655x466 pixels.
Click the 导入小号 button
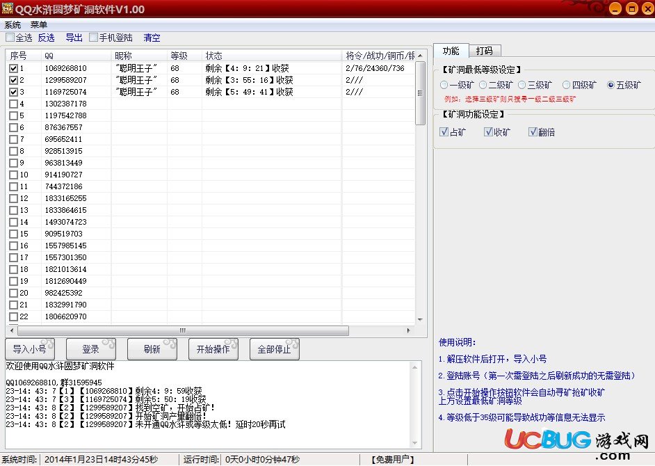tap(30, 349)
